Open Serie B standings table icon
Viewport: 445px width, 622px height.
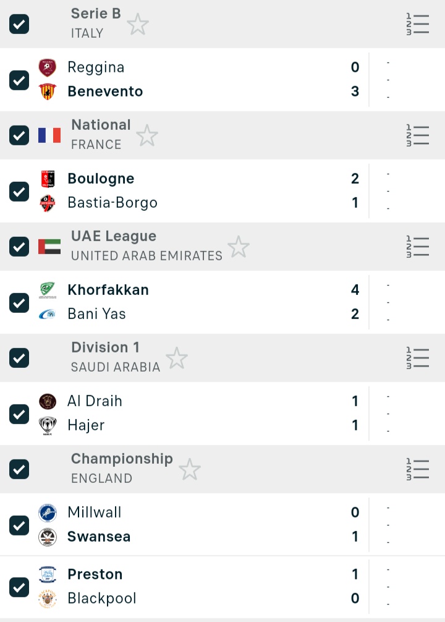click(x=418, y=24)
